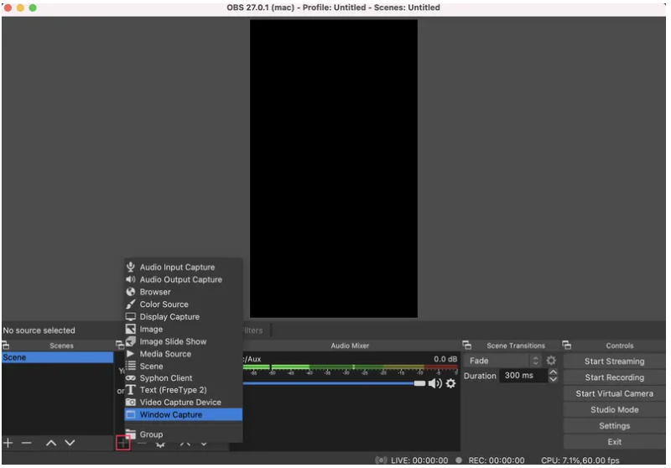Screen dimensions: 671x468
Task: Click Start Streaming
Action: pos(614,361)
